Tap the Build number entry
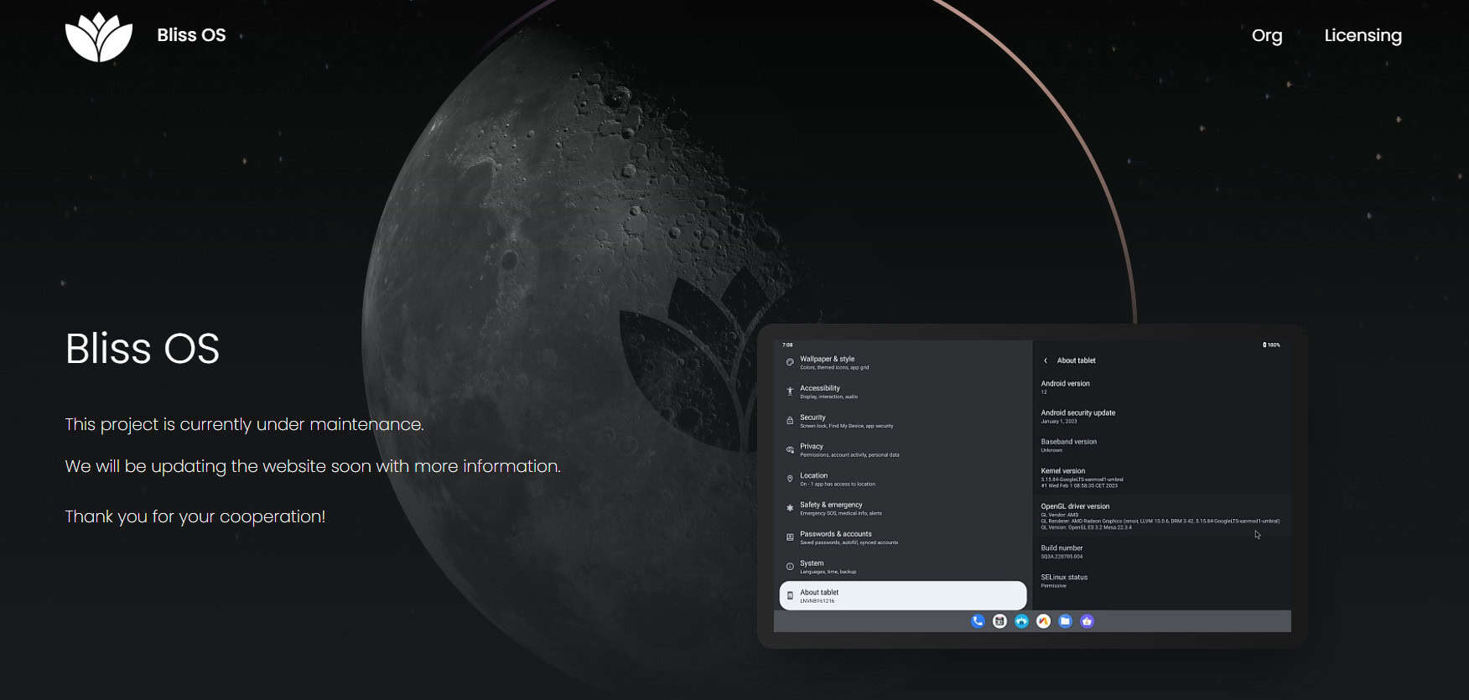This screenshot has height=700, width=1469. 1062,552
